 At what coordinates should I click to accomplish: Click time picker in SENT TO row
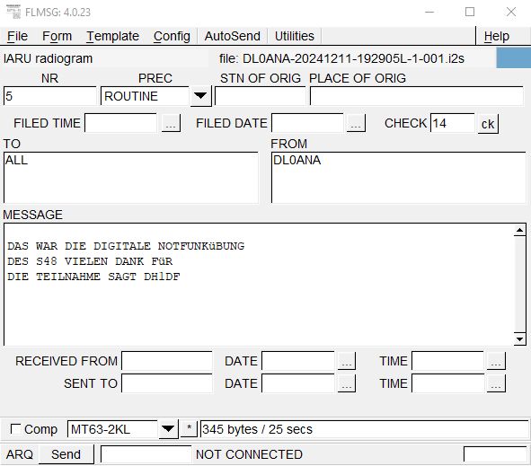pyautogui.click(x=496, y=383)
